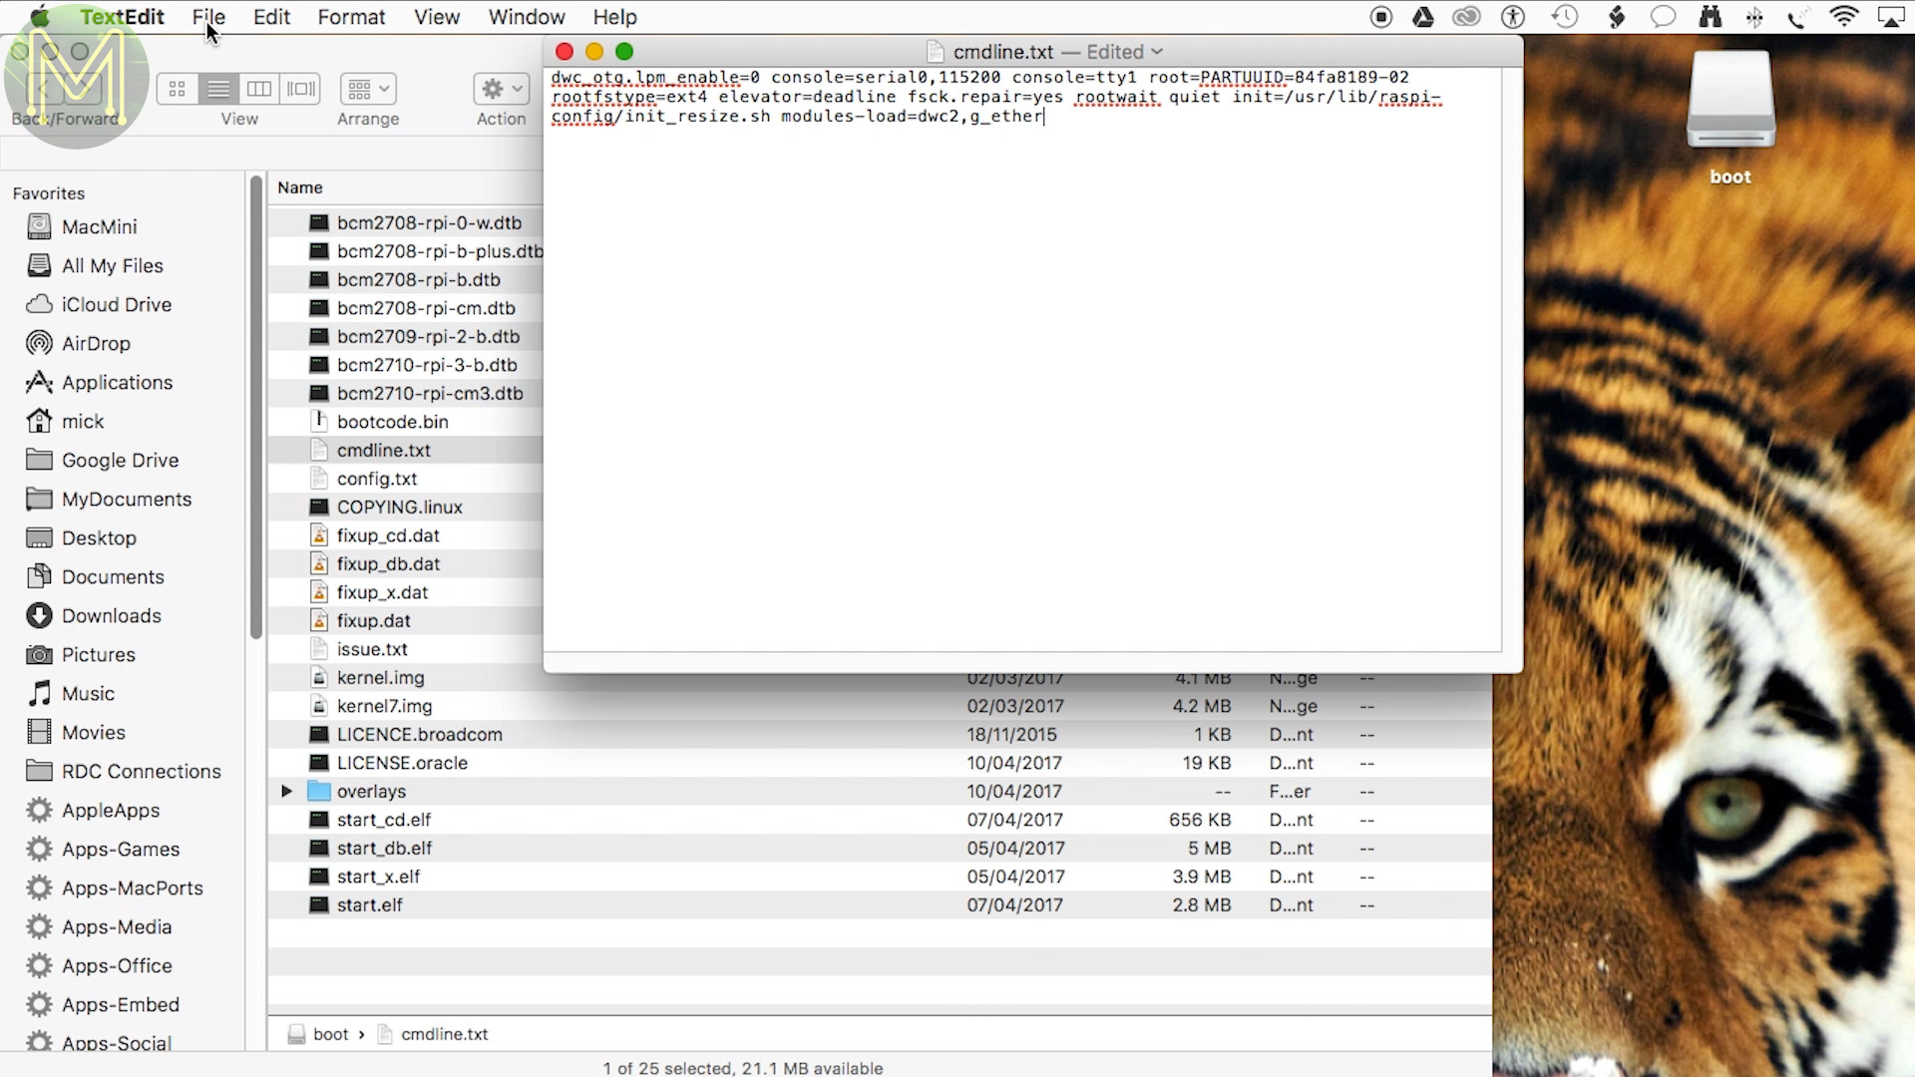Switch Finder to column view
This screenshot has height=1077, width=1915.
[x=259, y=89]
